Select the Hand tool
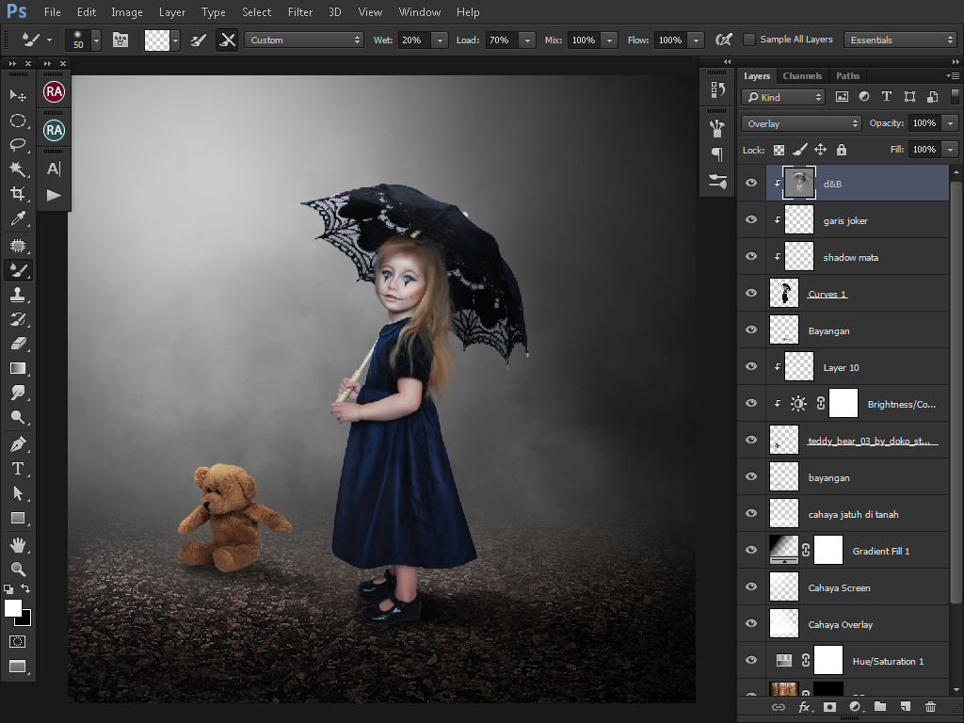This screenshot has width=964, height=723. tap(17, 544)
